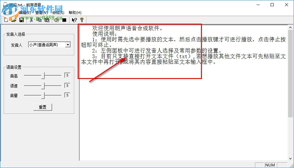Click the New document toolbar icon
This screenshot has height=168, width=294.
pos(6,20)
